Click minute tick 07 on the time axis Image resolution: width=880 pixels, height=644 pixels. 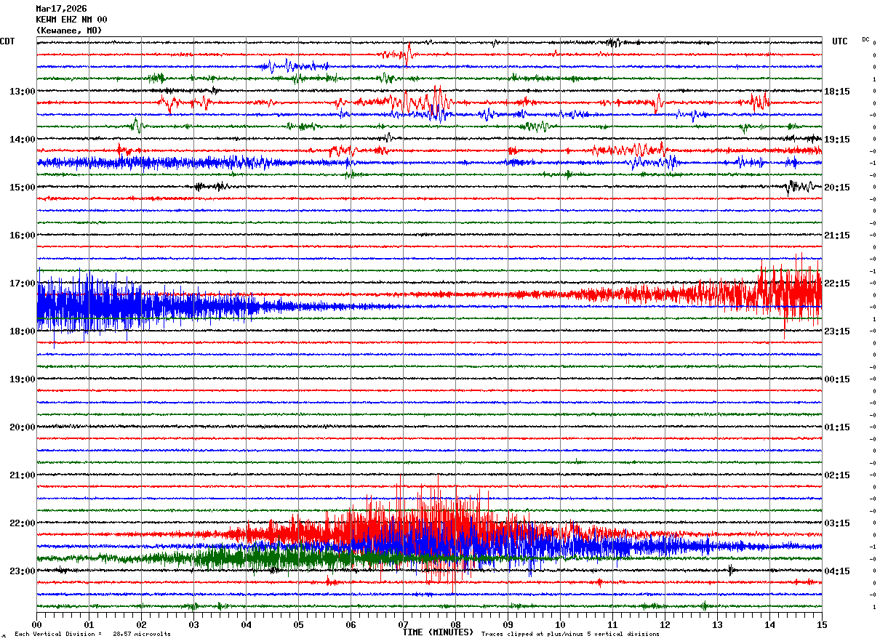pyautogui.click(x=403, y=624)
